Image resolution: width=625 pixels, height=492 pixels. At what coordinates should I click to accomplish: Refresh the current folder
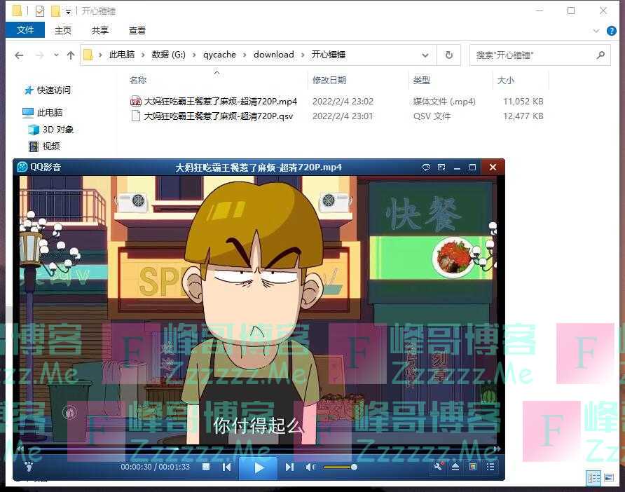pyautogui.click(x=448, y=55)
